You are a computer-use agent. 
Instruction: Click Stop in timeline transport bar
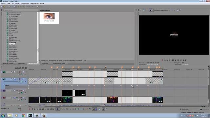click(43, 109)
